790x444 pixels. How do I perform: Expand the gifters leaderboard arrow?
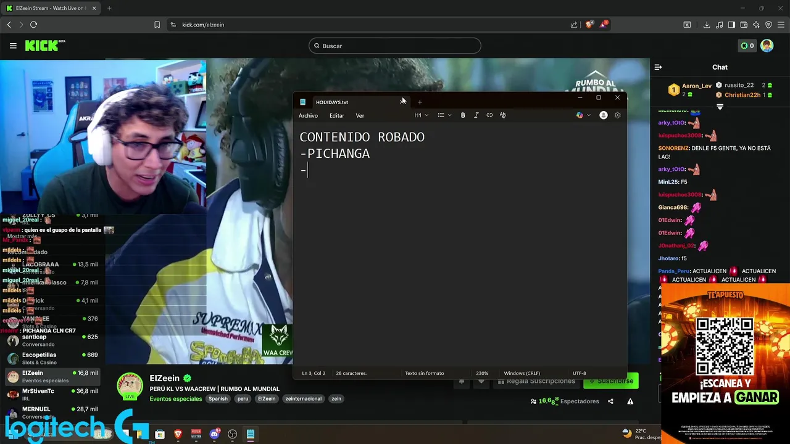(720, 107)
